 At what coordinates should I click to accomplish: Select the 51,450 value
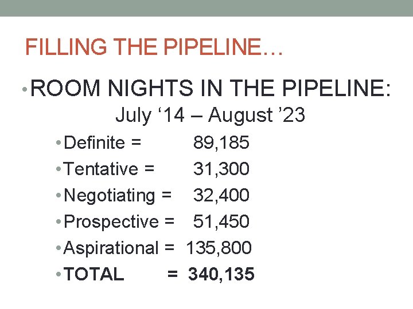221,221
